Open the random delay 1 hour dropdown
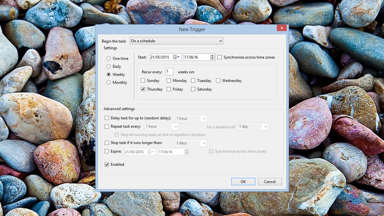Viewport: 384px width, 216px height. [x=191, y=119]
